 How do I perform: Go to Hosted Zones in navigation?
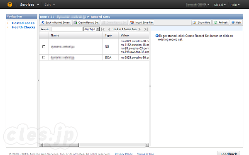[23, 23]
